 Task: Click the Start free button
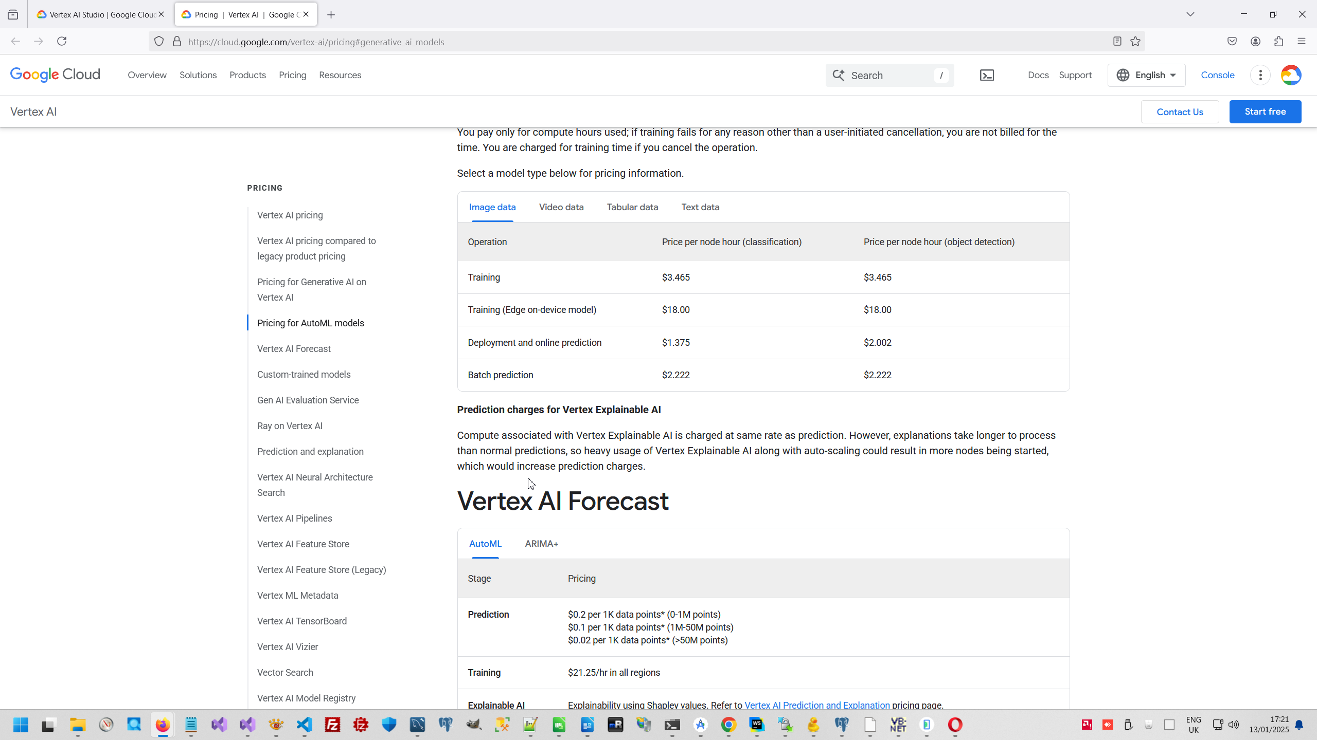pyautogui.click(x=1265, y=112)
